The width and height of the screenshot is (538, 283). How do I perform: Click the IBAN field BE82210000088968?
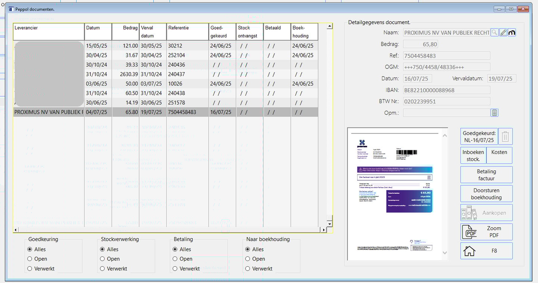pyautogui.click(x=446, y=90)
